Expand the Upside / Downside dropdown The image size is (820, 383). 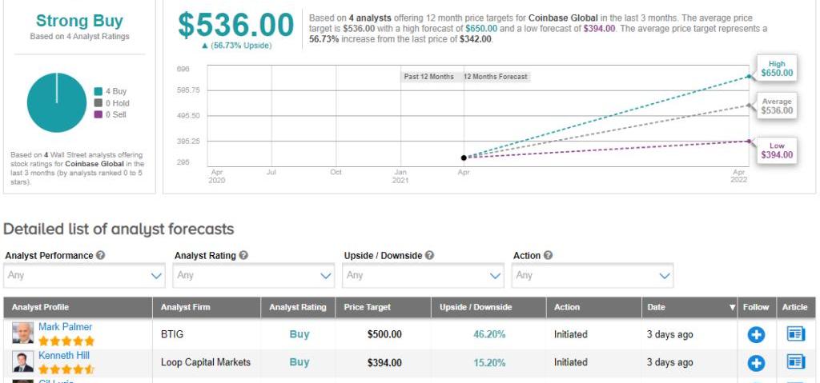click(x=423, y=275)
